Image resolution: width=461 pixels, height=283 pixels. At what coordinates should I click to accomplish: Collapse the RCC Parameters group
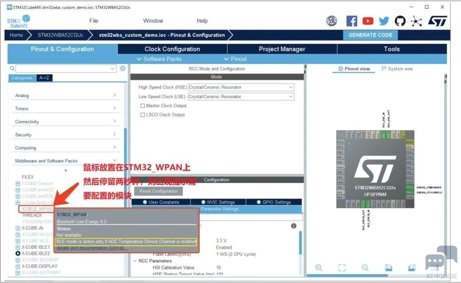(x=135, y=260)
